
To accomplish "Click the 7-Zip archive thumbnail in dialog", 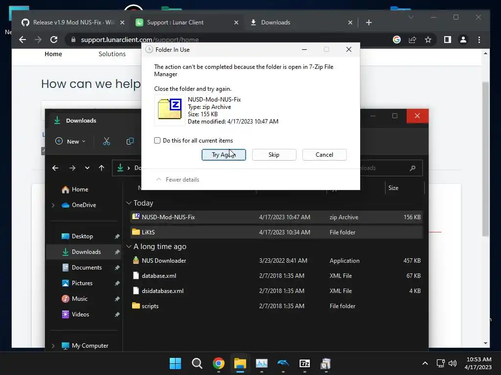I will click(169, 109).
